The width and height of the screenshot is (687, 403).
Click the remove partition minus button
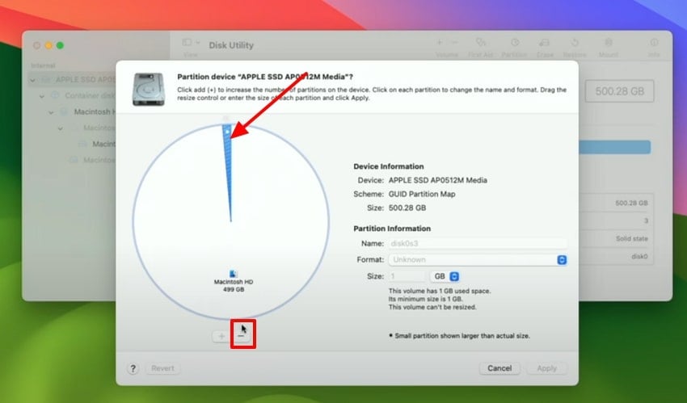tap(241, 336)
